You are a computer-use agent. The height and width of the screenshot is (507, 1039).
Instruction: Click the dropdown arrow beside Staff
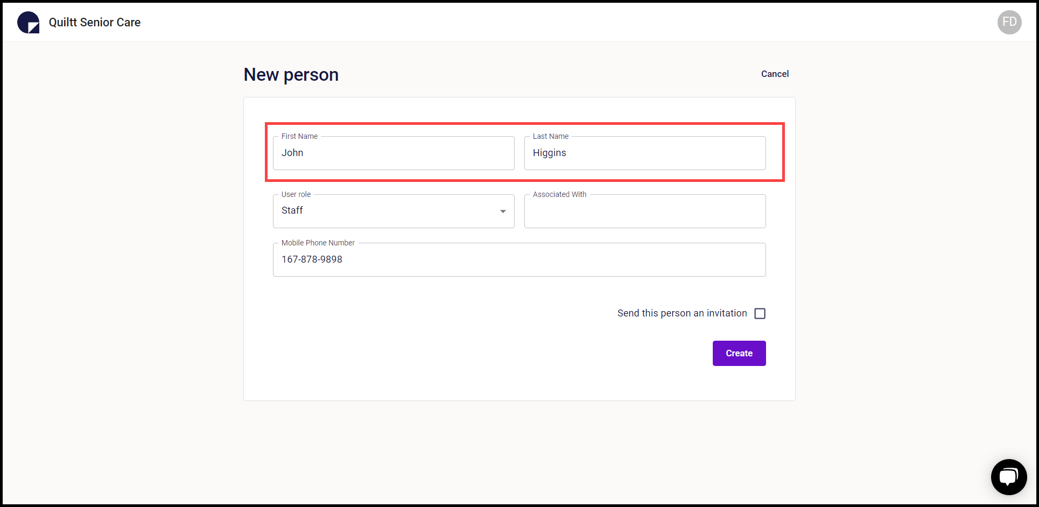click(503, 211)
